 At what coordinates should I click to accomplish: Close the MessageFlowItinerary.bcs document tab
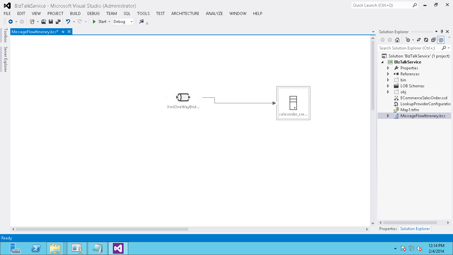click(x=69, y=32)
